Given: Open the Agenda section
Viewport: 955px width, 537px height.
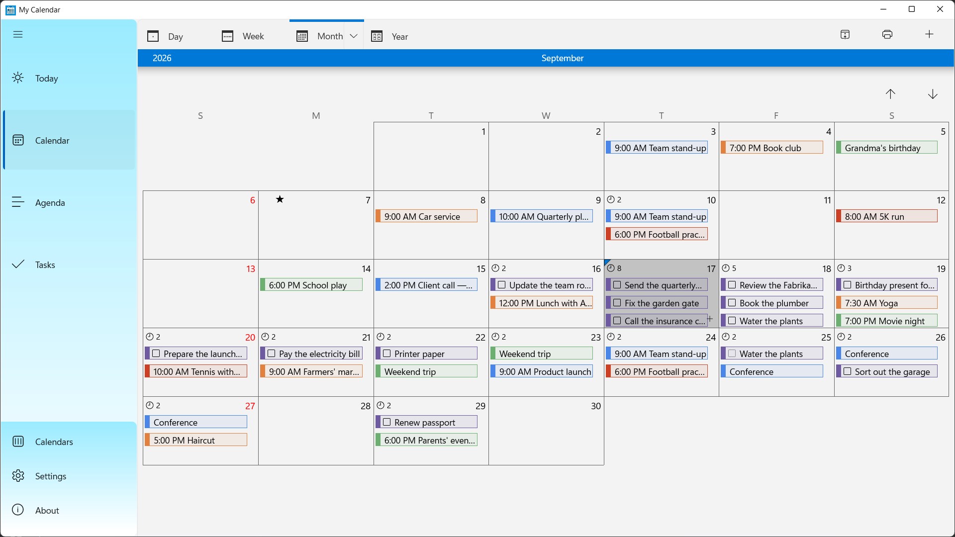Looking at the screenshot, I should (69, 202).
